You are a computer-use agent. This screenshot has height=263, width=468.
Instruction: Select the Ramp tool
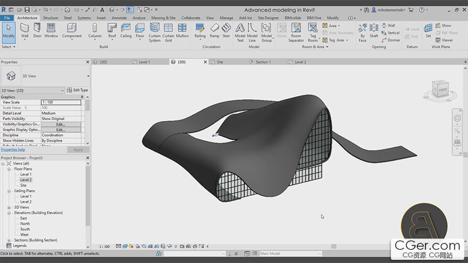click(x=214, y=31)
